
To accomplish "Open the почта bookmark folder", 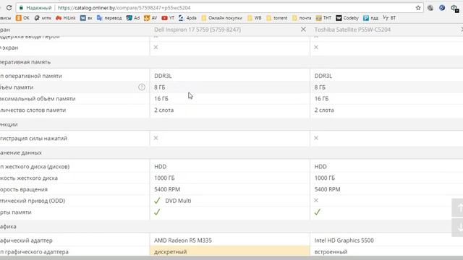I will pyautogui.click(x=302, y=18).
